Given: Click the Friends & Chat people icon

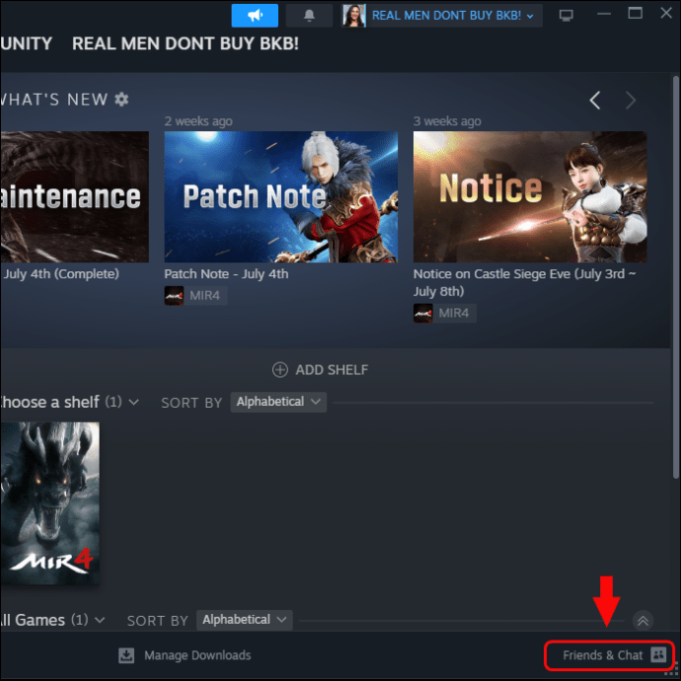Looking at the screenshot, I should (658, 654).
